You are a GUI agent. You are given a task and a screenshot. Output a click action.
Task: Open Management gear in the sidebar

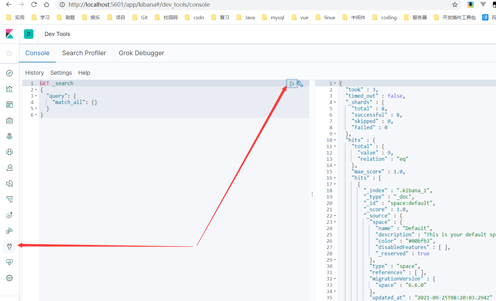[9, 278]
